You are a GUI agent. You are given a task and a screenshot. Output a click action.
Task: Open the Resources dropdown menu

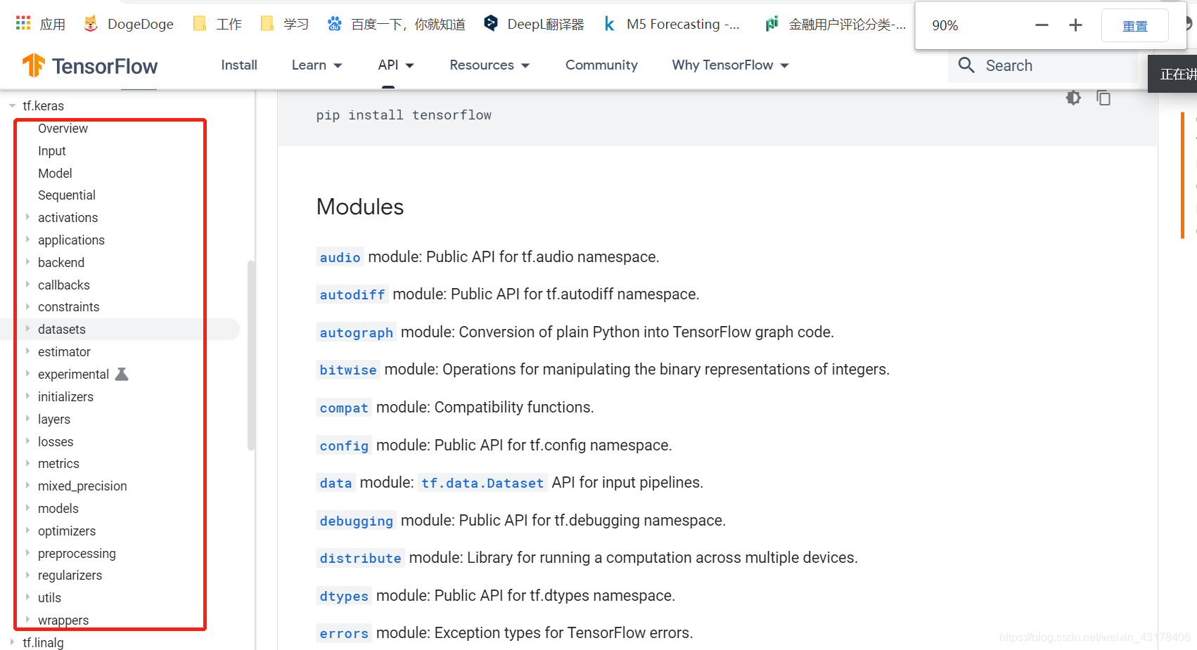[x=489, y=65]
